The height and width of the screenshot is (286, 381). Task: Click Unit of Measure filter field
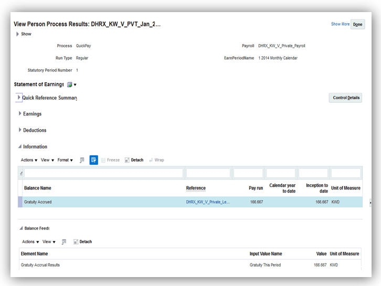point(346,173)
